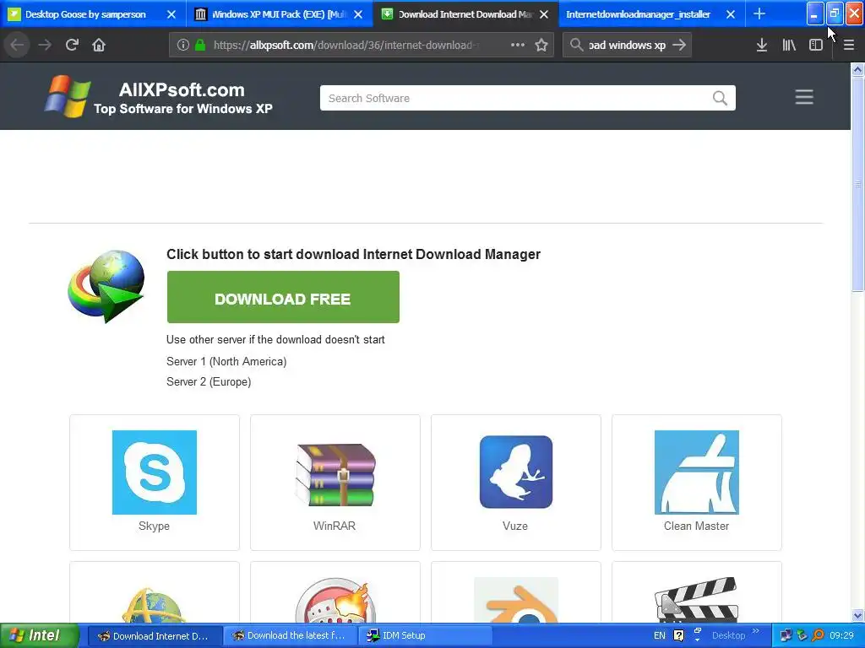Click the taskbar help question icon
The height and width of the screenshot is (648, 865).
coord(678,635)
